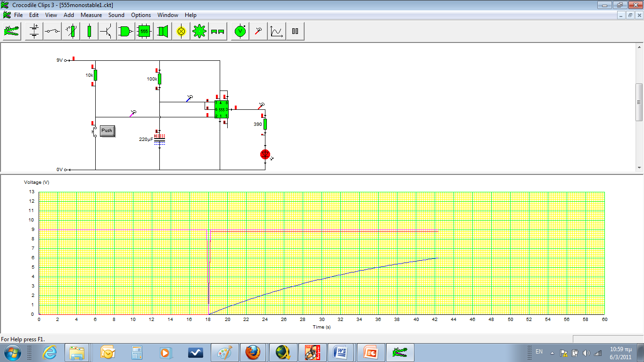Image resolution: width=644 pixels, height=362 pixels.
Task: Click the EN language indicator
Action: coord(539,352)
